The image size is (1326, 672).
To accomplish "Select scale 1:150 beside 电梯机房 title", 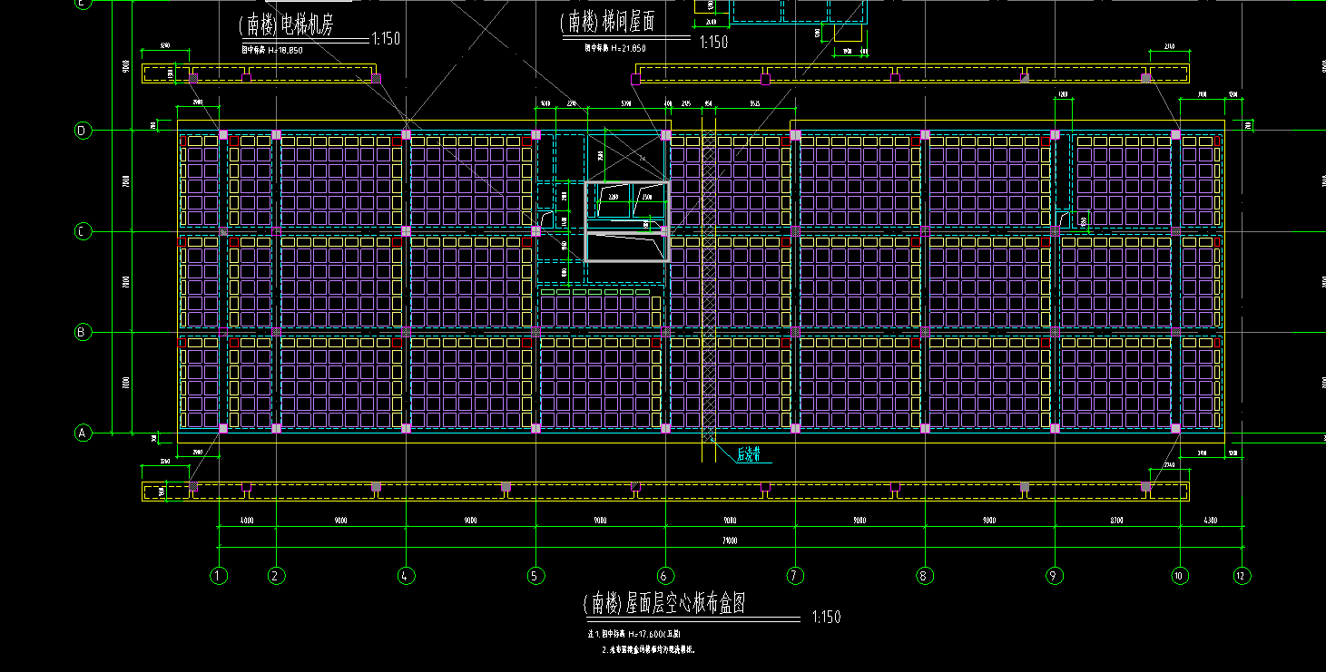I will coord(386,39).
